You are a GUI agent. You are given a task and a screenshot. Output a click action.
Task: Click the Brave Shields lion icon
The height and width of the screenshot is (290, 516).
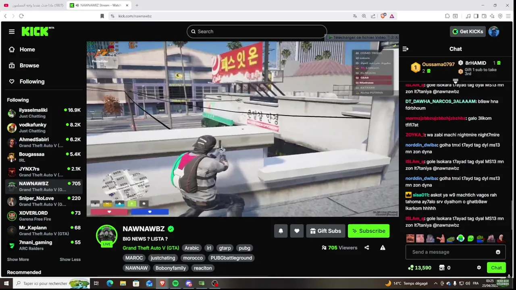click(383, 16)
